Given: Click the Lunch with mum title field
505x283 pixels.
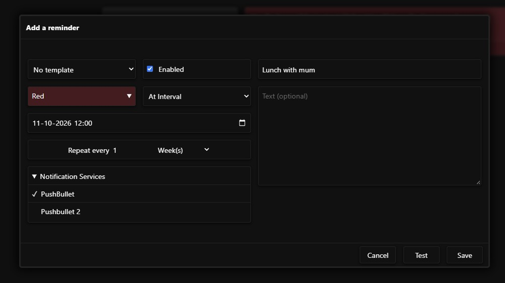Looking at the screenshot, I should (x=369, y=69).
